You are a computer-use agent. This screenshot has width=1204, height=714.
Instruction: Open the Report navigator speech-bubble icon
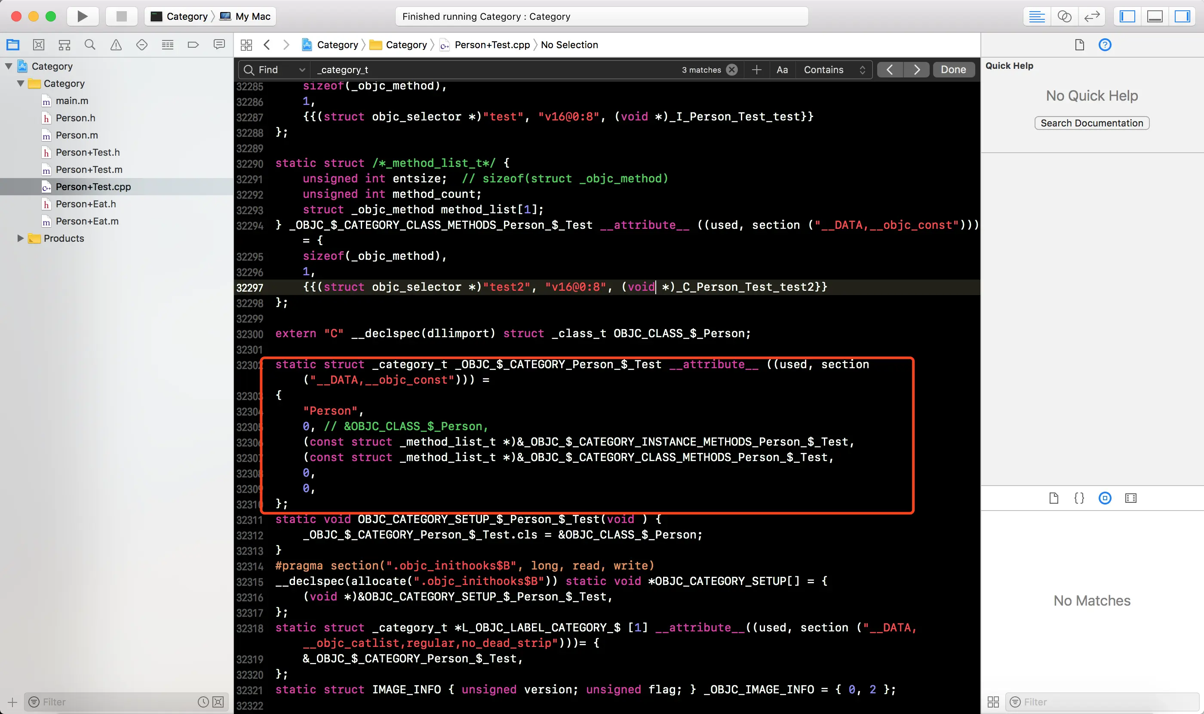[x=219, y=45]
